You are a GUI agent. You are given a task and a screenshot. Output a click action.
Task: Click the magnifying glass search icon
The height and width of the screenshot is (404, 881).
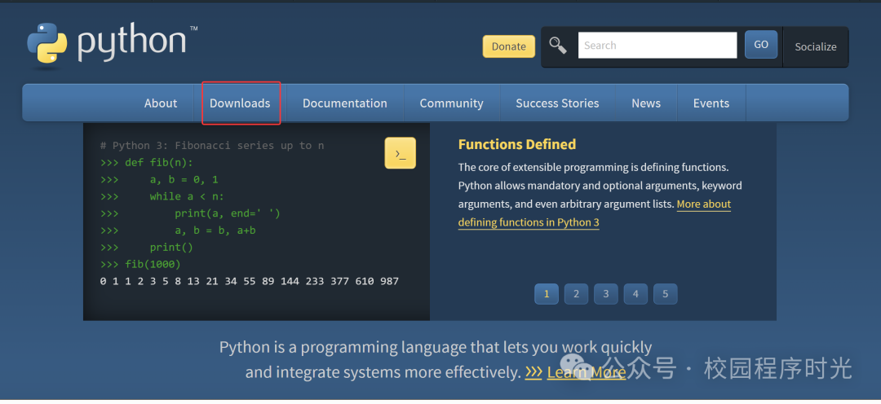point(557,45)
